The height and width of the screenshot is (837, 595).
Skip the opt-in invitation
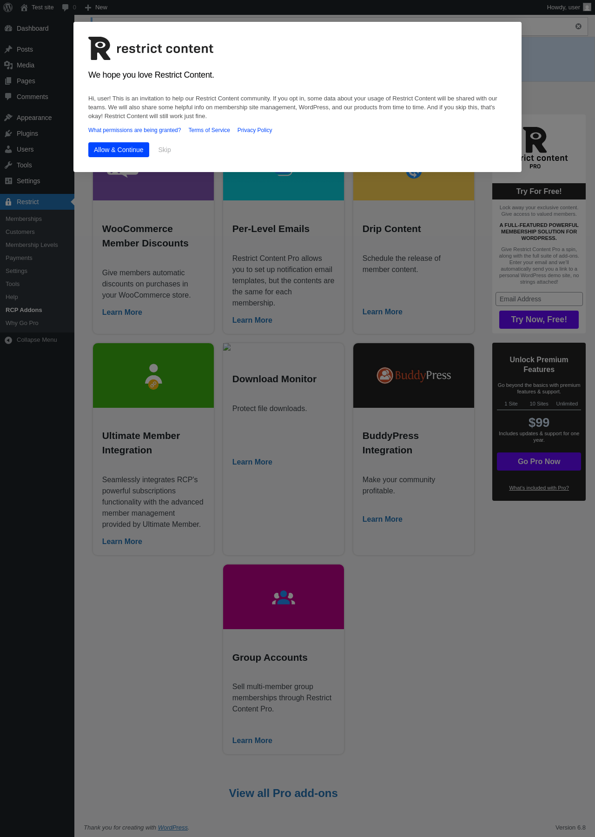pyautogui.click(x=165, y=150)
